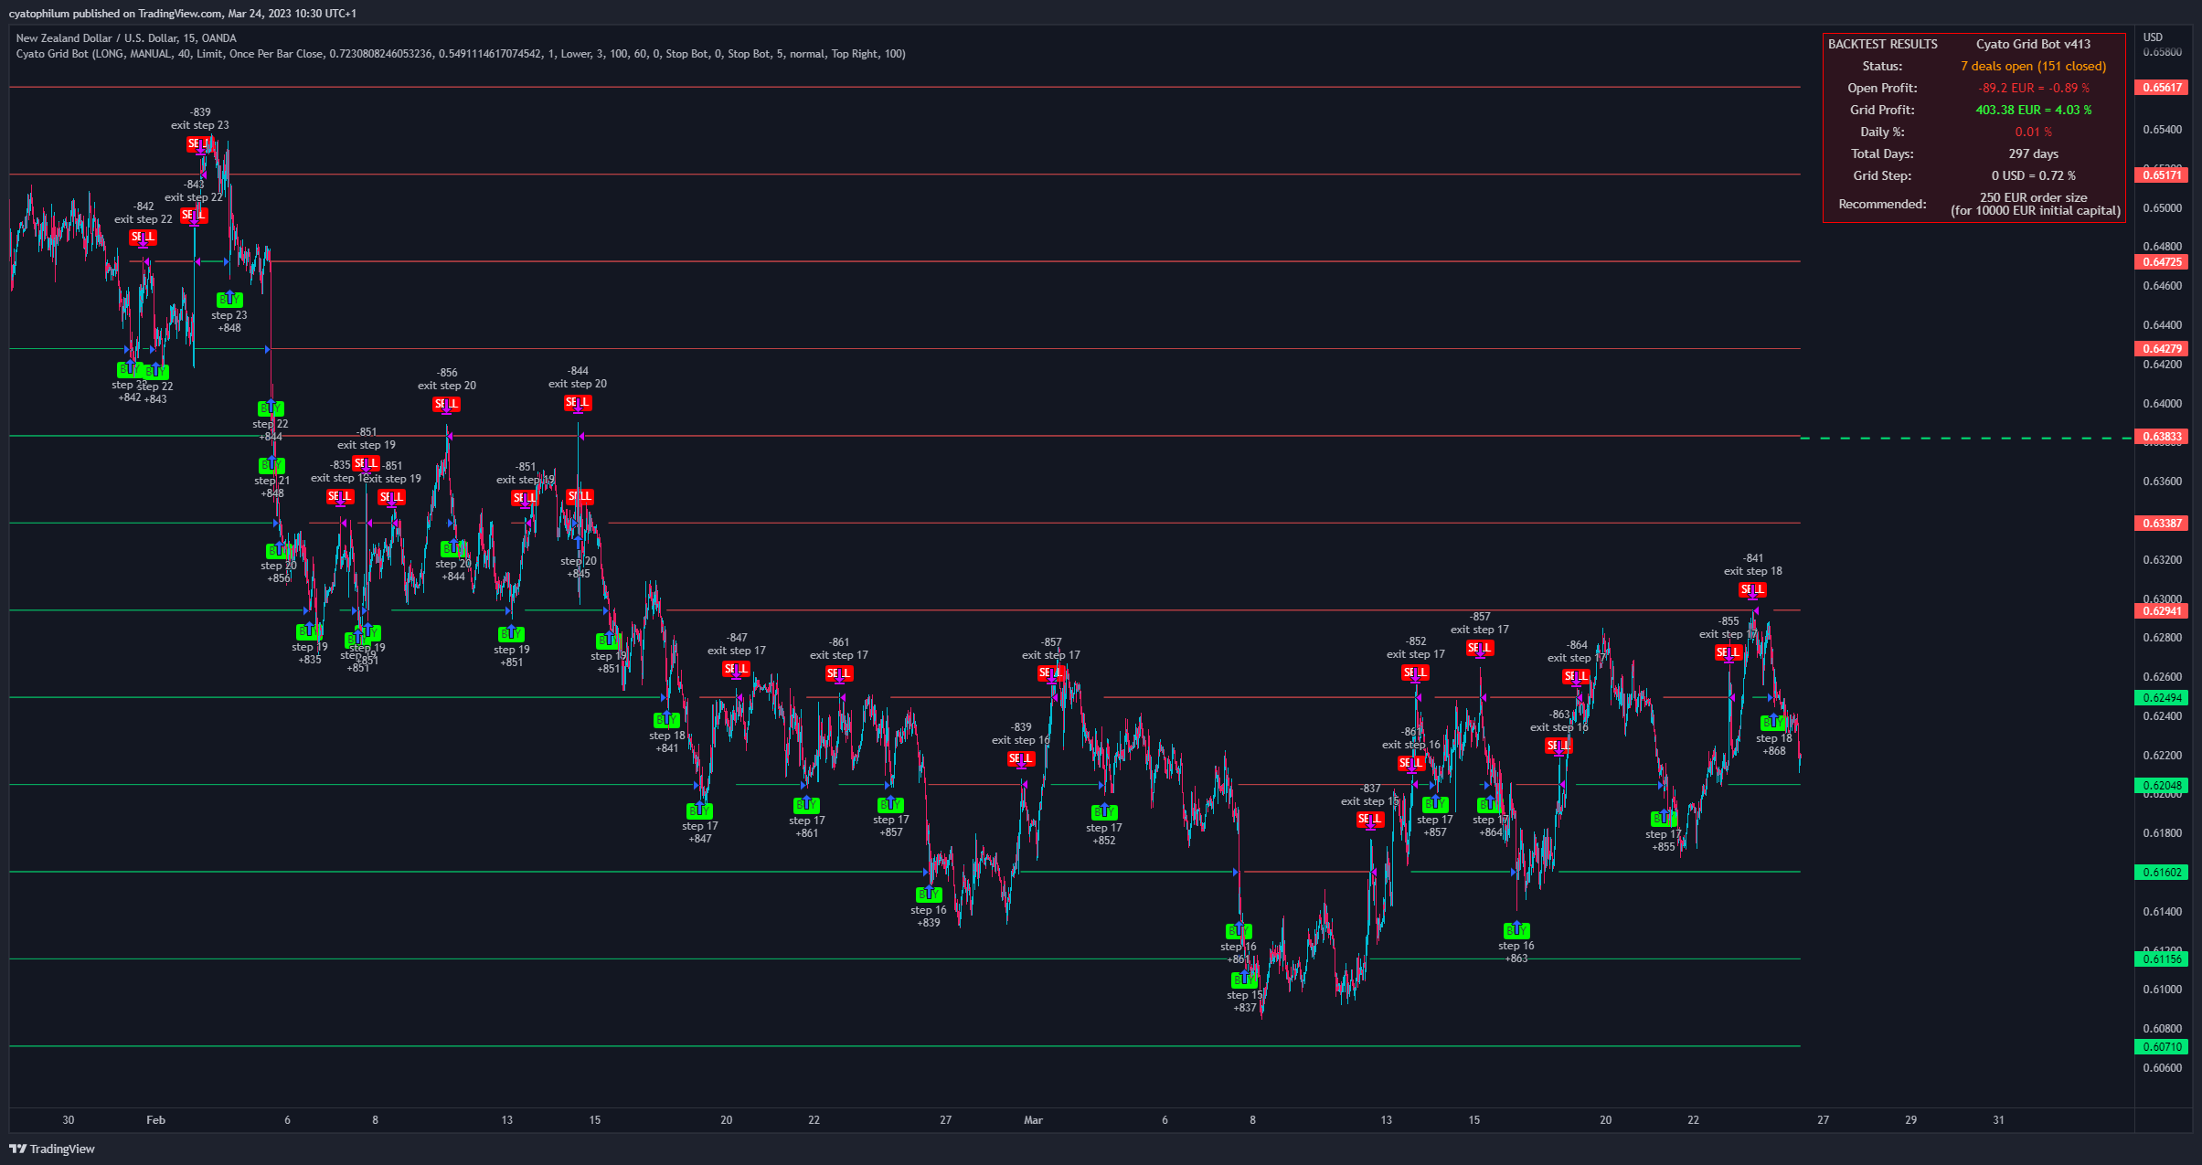Image resolution: width=2202 pixels, height=1165 pixels.
Task: Select the green 0.62494 grid level label
Action: click(2161, 698)
